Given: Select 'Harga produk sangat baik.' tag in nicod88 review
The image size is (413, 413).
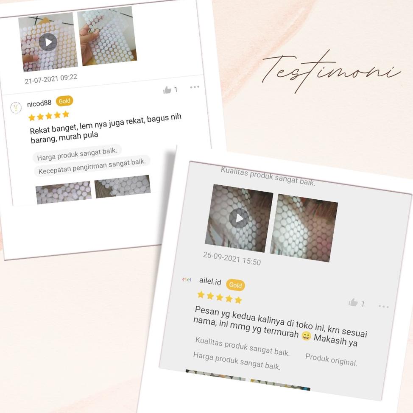Looking at the screenshot, I should point(77,154).
